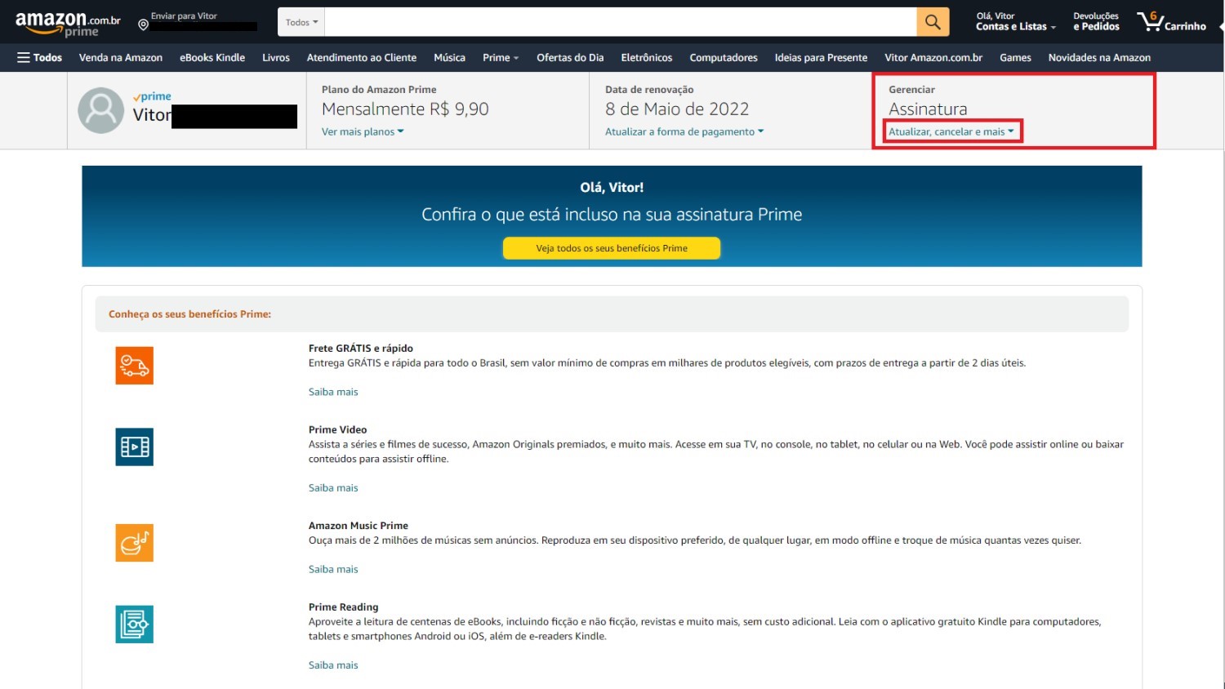Click the Amazon Music Prime title
Viewport: 1225px width, 689px height.
(358, 526)
